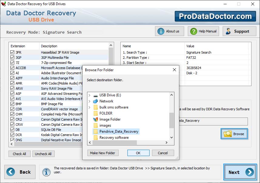Click folder tree scroll up arrow
This screenshot has height=183, width=260.
click(172, 95)
